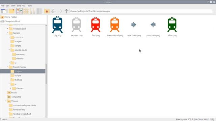Open the path history dropdown arrow

[x=214, y=11]
